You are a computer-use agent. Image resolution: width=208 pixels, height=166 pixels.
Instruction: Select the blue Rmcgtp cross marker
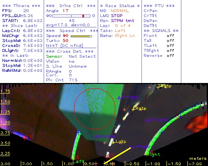coord(147,120)
